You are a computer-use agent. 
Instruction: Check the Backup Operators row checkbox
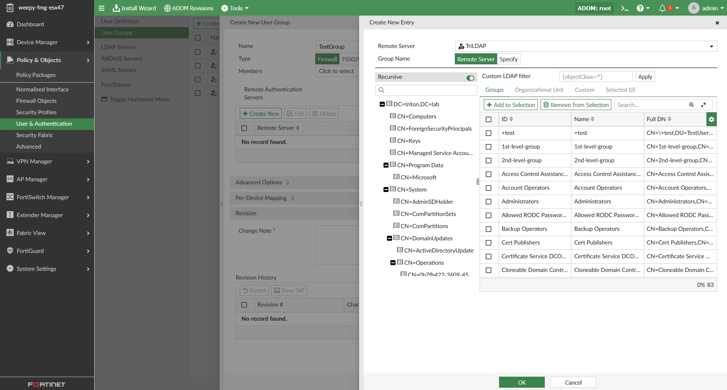pyautogui.click(x=489, y=229)
